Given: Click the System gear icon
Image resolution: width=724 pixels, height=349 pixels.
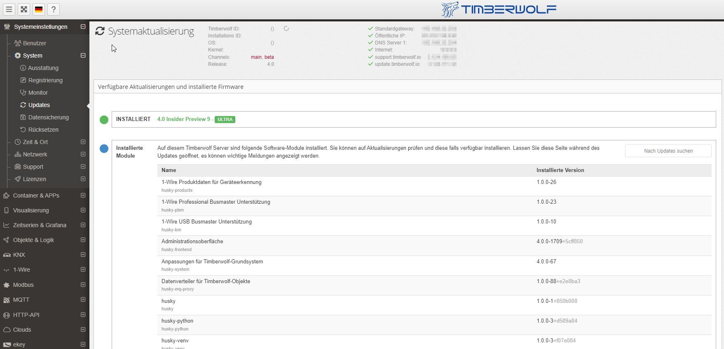Looking at the screenshot, I should pos(18,56).
